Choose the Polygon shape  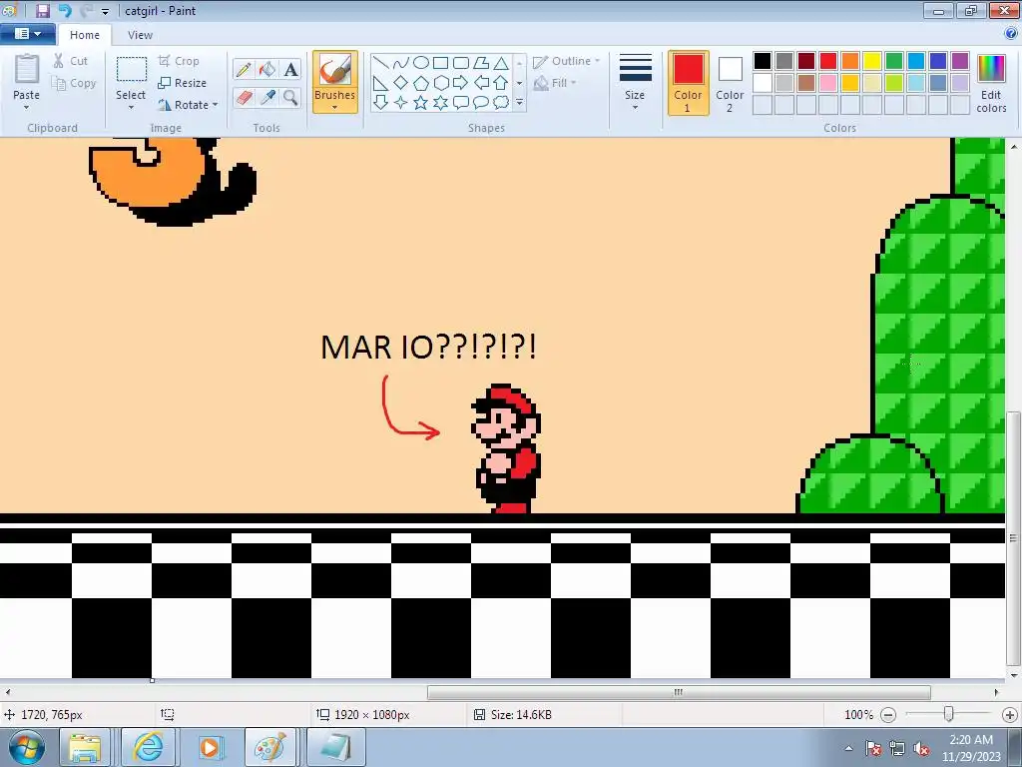[481, 63]
